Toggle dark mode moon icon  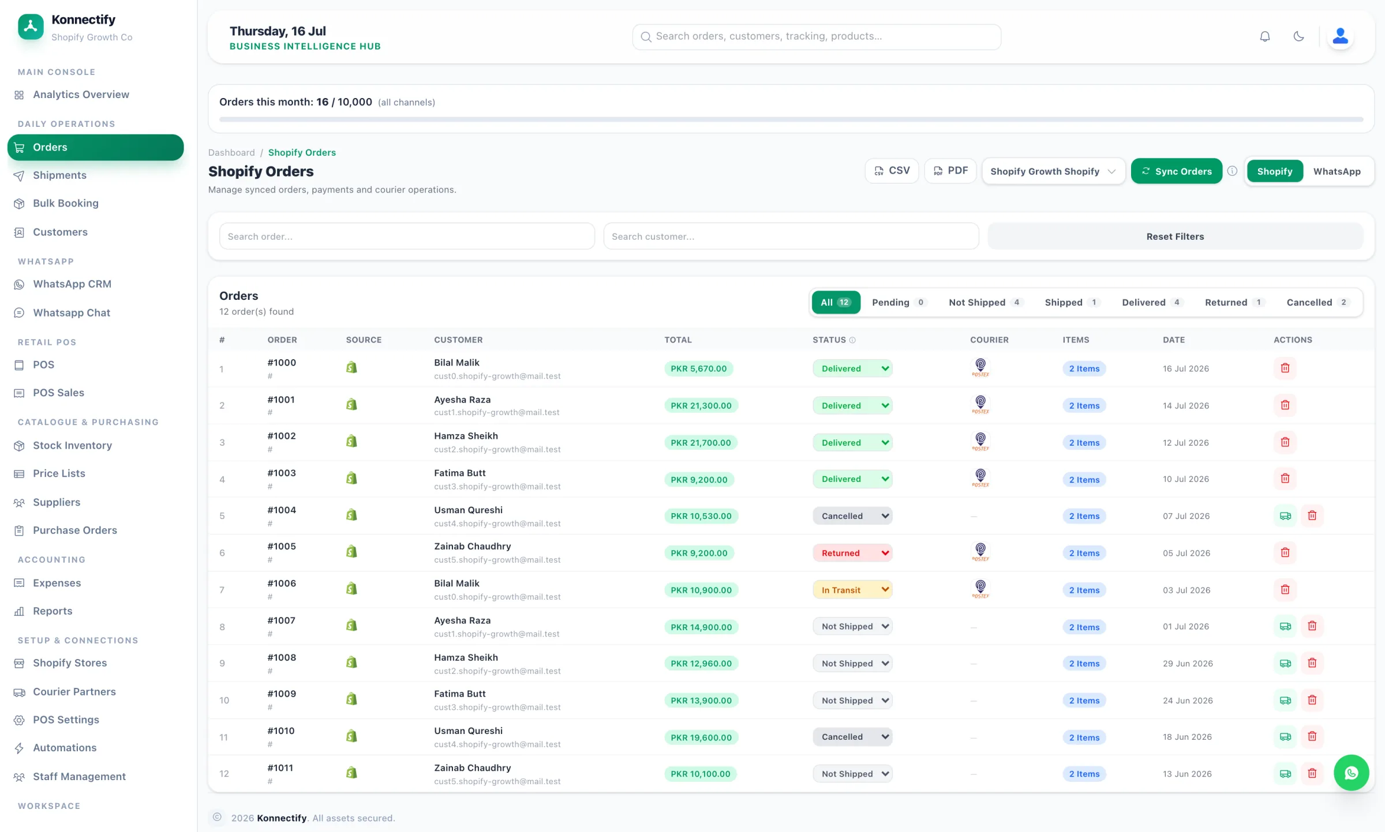point(1298,36)
